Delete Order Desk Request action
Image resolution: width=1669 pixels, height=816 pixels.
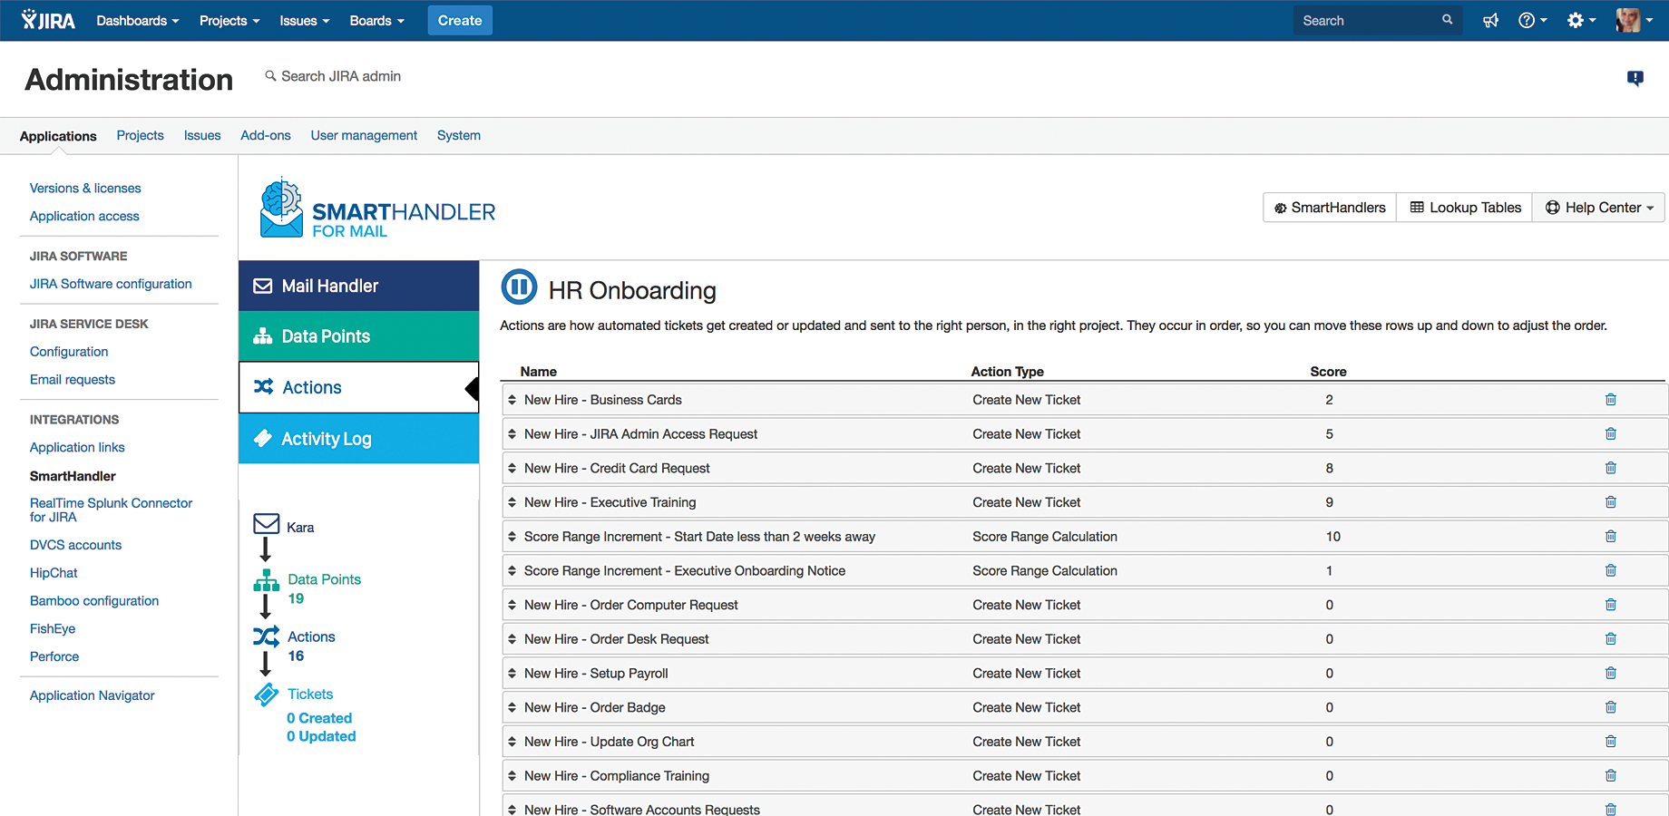(x=1611, y=639)
